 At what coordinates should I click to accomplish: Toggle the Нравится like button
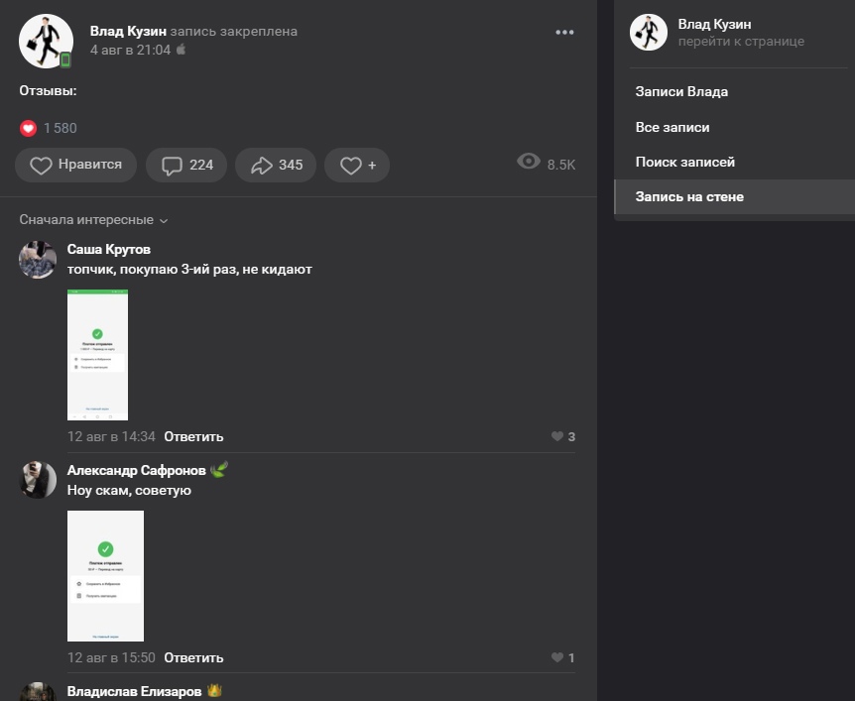coord(76,166)
